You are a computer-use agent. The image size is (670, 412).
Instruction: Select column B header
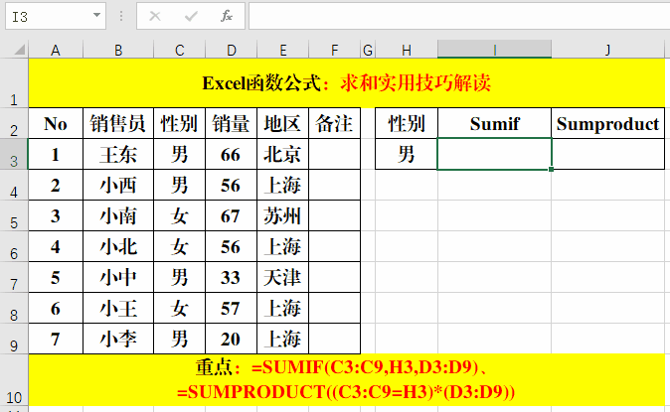[118, 50]
